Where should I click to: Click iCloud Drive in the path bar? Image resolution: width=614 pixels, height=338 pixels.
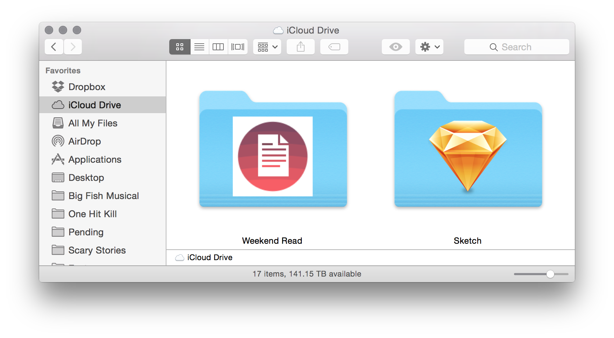pos(210,257)
